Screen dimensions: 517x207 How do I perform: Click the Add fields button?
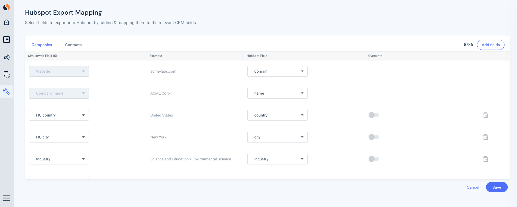[x=491, y=45]
